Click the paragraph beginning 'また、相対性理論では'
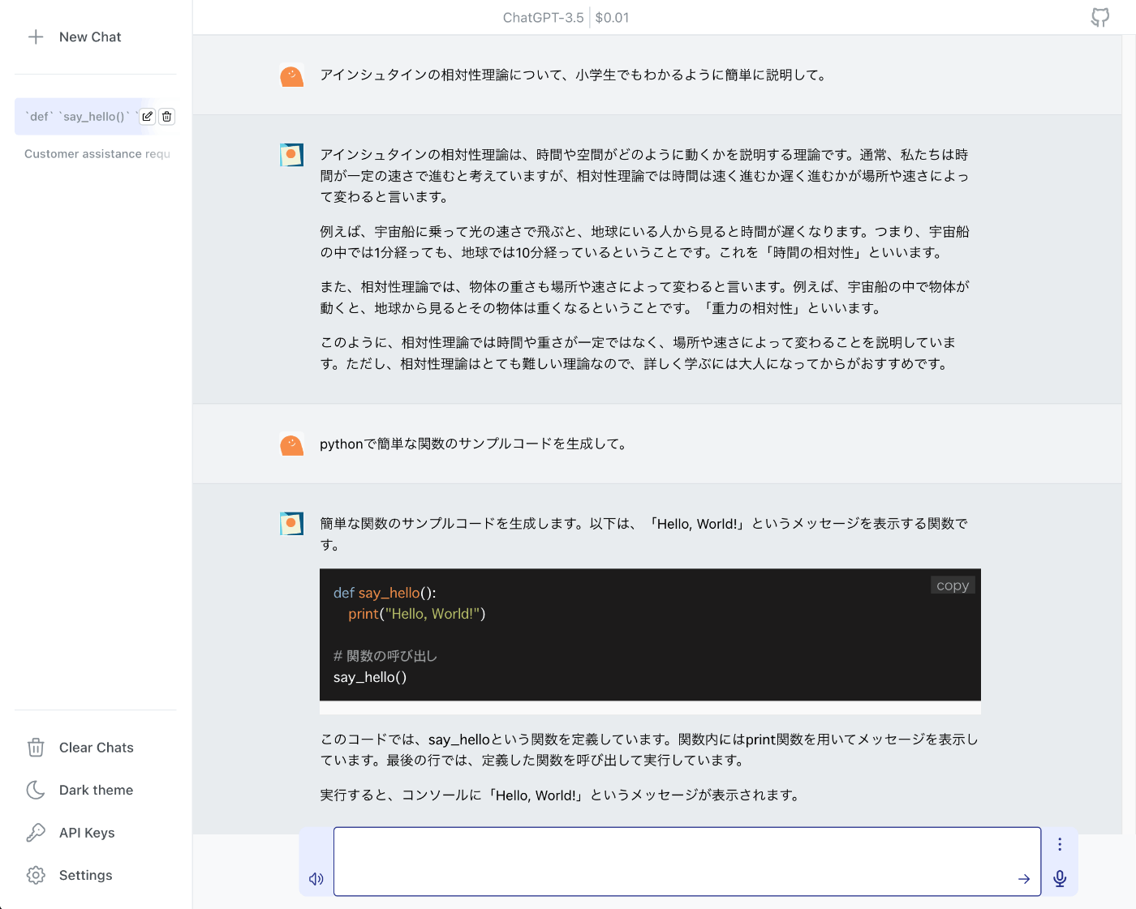 644,298
